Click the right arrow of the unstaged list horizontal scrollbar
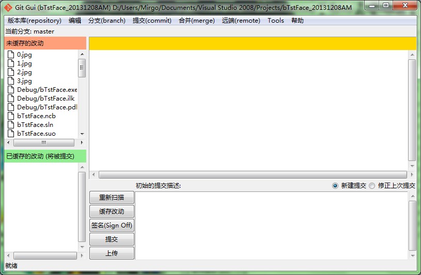The width and height of the screenshot is (421, 275). 82,143
